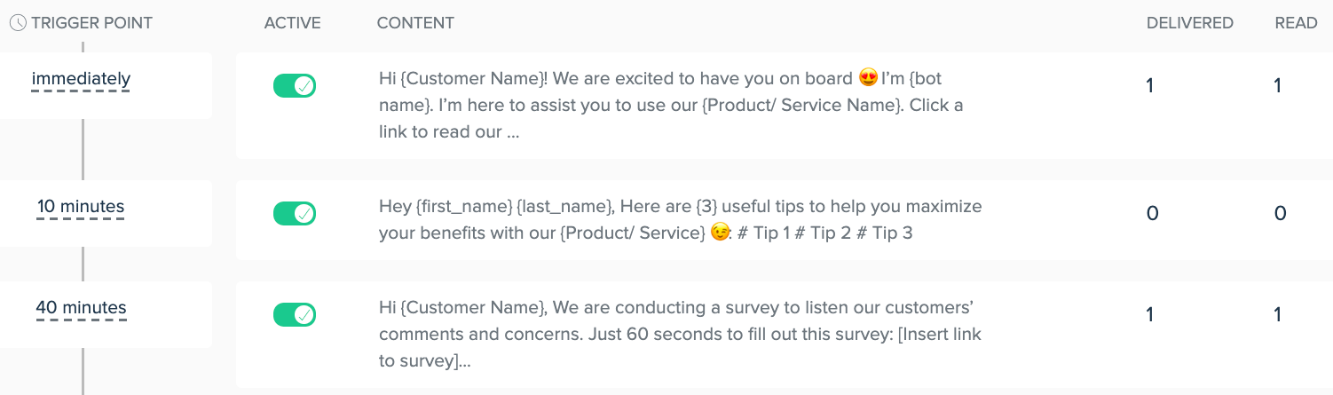Select the delivered count of the immediate message

[x=1150, y=86]
